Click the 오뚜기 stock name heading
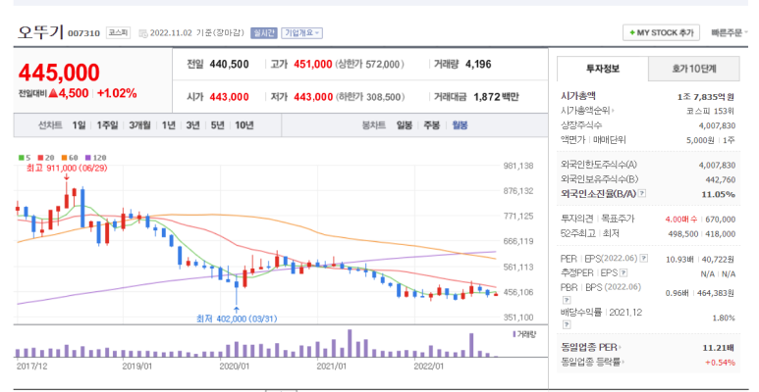The width and height of the screenshot is (759, 392). tap(40, 32)
